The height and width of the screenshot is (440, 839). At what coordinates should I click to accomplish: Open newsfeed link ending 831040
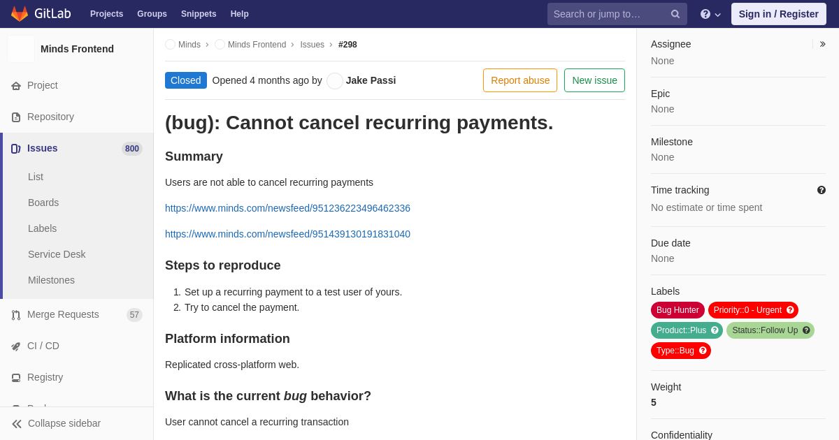click(x=287, y=234)
